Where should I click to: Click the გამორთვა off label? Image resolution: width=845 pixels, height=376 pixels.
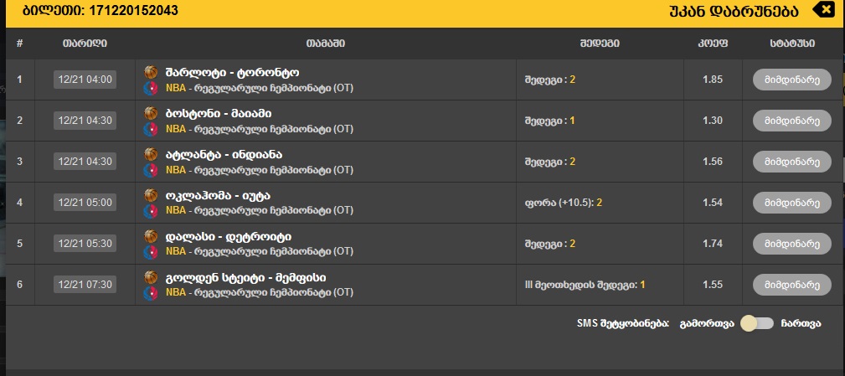click(707, 324)
